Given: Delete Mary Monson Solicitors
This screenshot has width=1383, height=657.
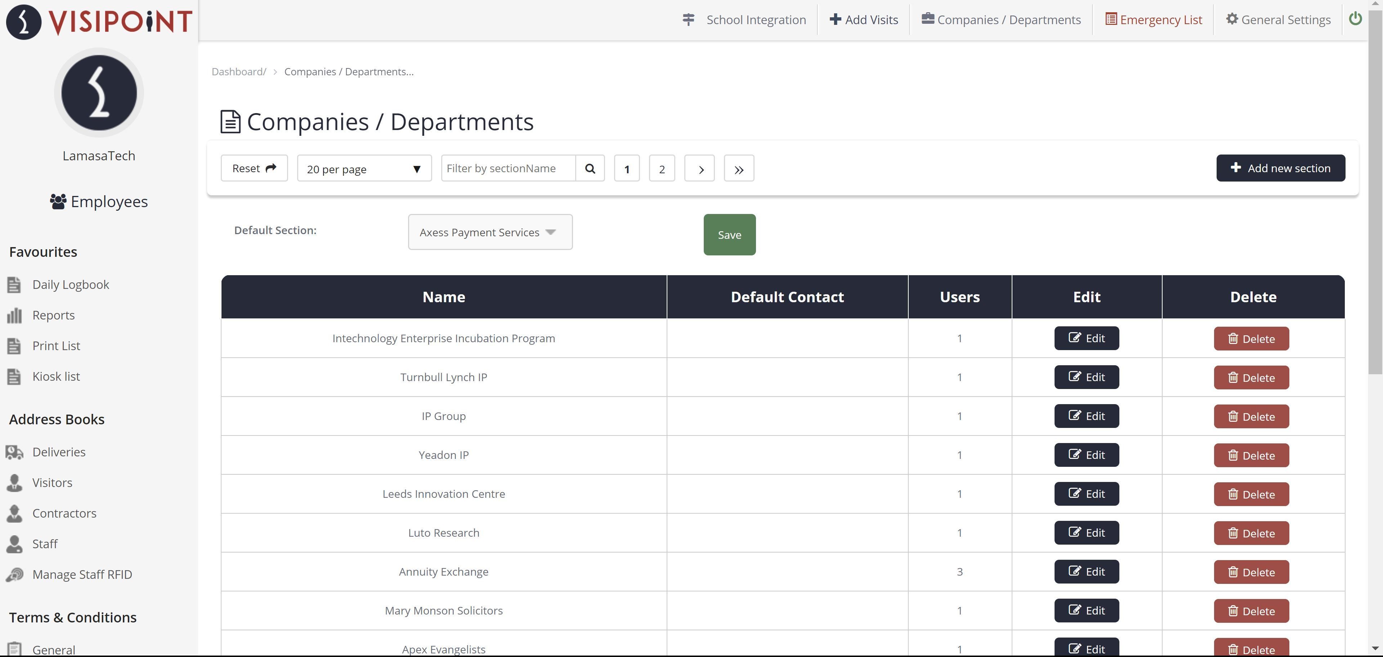Looking at the screenshot, I should click(x=1251, y=611).
